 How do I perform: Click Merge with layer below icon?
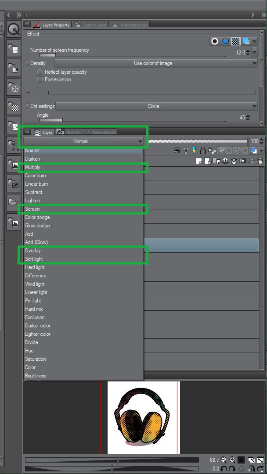coord(234,161)
